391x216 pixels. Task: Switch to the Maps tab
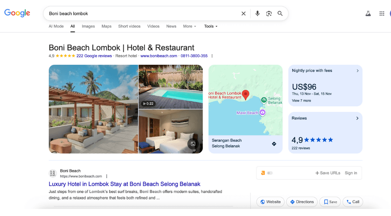click(107, 26)
